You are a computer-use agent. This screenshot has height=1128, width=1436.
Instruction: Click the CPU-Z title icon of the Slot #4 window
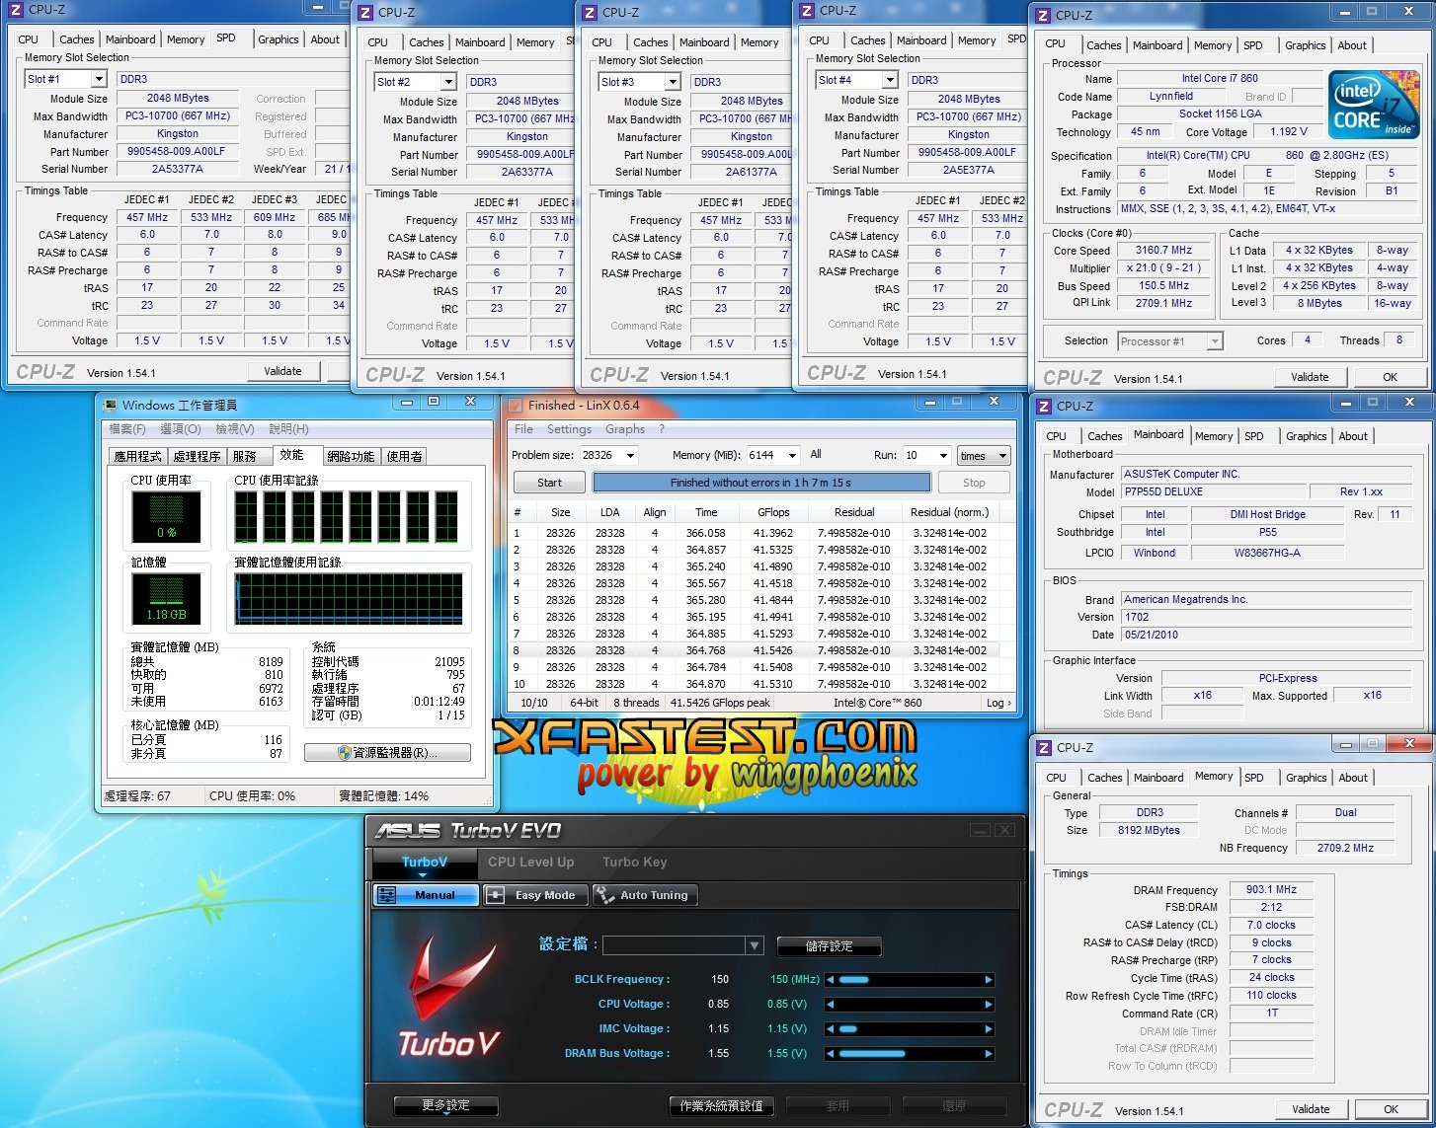(x=807, y=11)
